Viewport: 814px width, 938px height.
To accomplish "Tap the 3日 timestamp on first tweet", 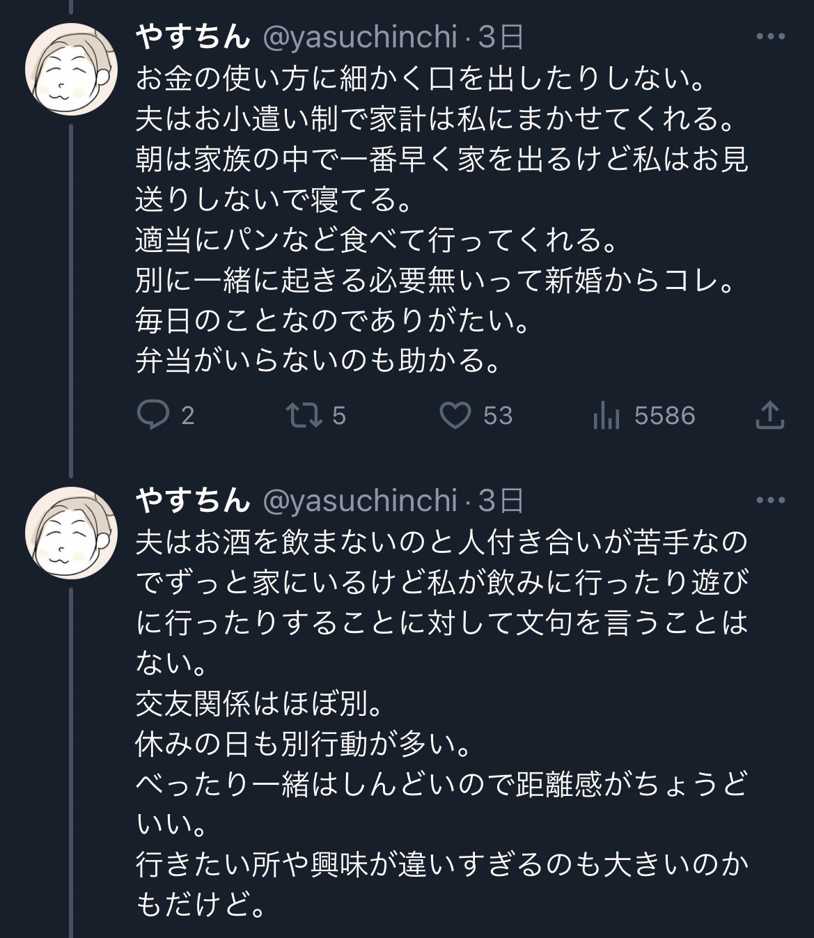I will [x=501, y=37].
